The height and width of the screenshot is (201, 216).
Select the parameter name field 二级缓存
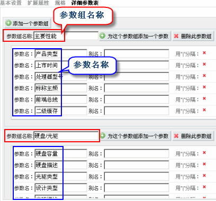coord(61,111)
